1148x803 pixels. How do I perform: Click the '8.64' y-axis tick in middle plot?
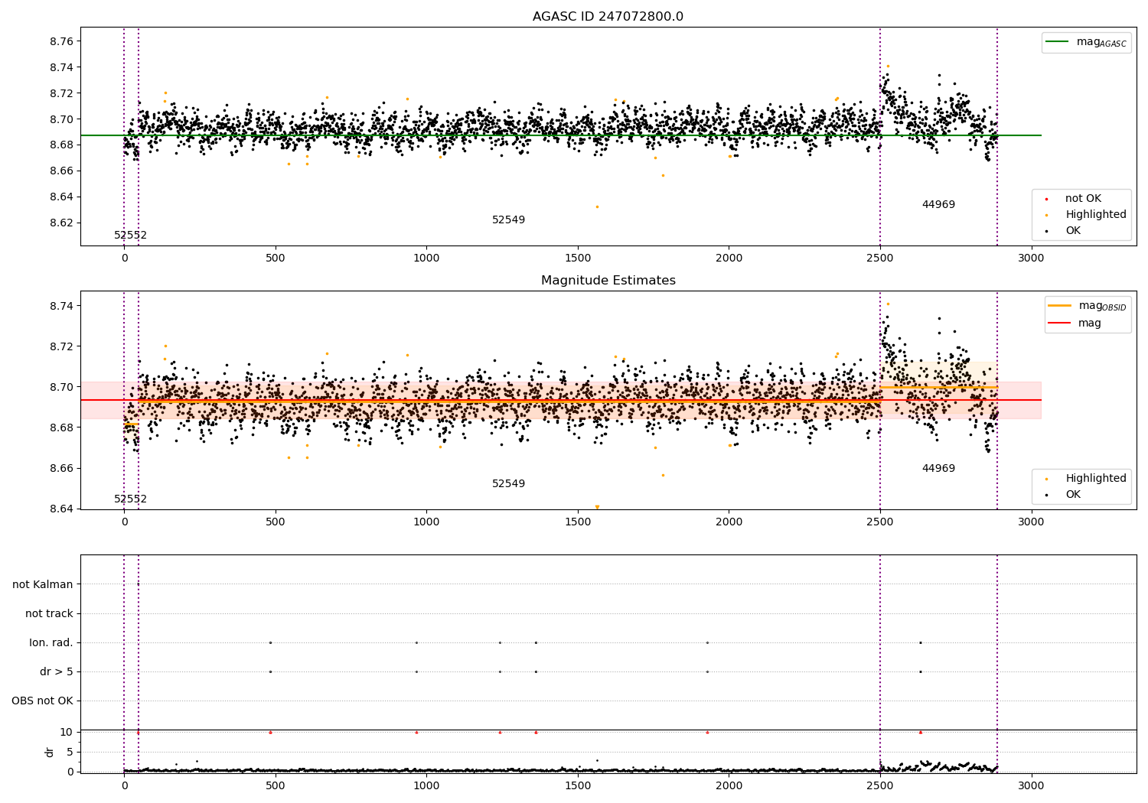[x=60, y=509]
